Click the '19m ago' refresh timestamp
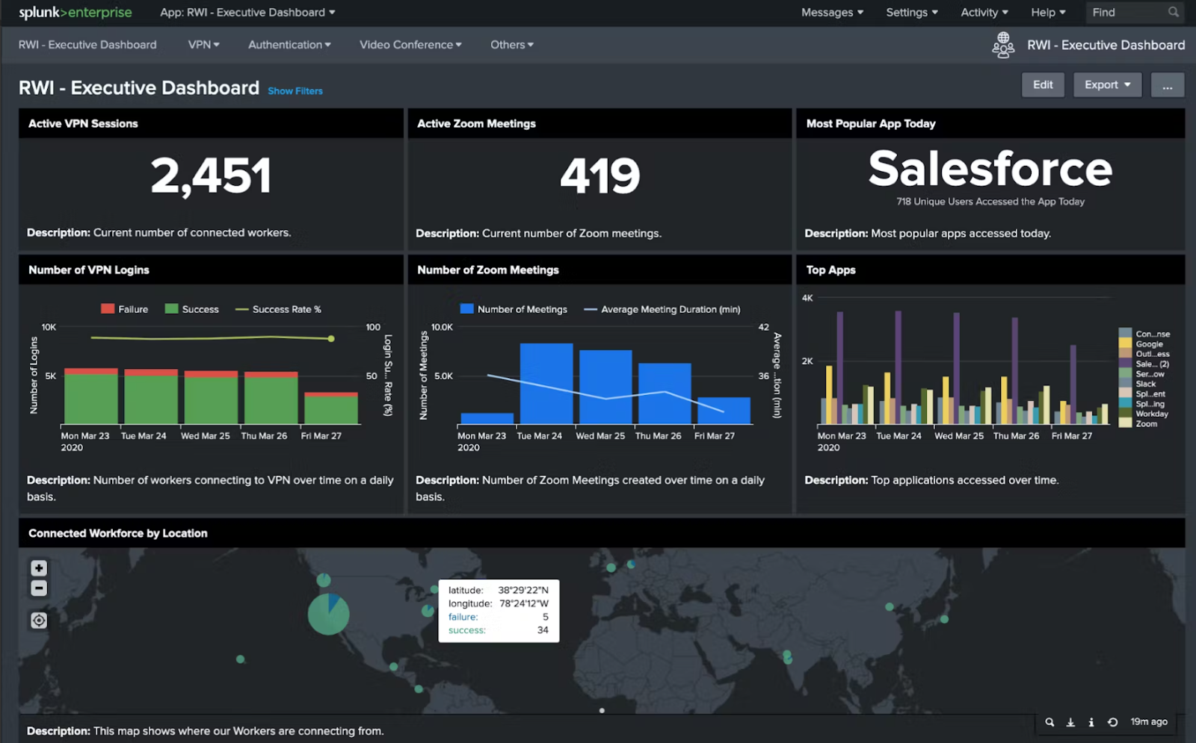Image resolution: width=1196 pixels, height=743 pixels. [x=1149, y=722]
